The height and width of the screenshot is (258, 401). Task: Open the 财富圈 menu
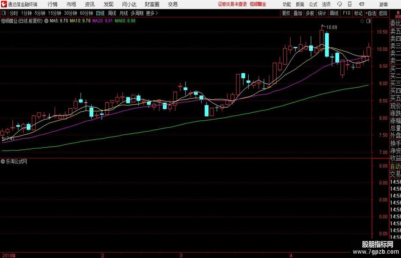(x=152, y=4)
